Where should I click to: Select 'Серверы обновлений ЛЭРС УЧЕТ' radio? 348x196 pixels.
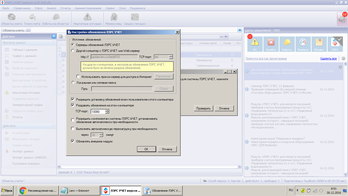click(73, 45)
